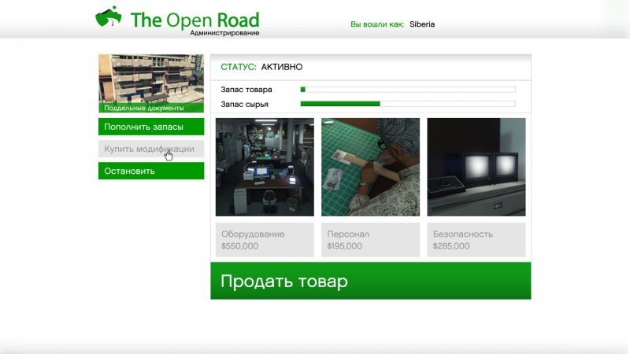The width and height of the screenshot is (630, 354).
Task: Open the Администрирование section label
Action: pos(224,33)
